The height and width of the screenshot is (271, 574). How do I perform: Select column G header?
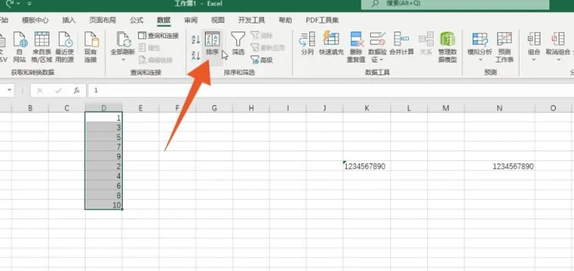[x=214, y=108]
